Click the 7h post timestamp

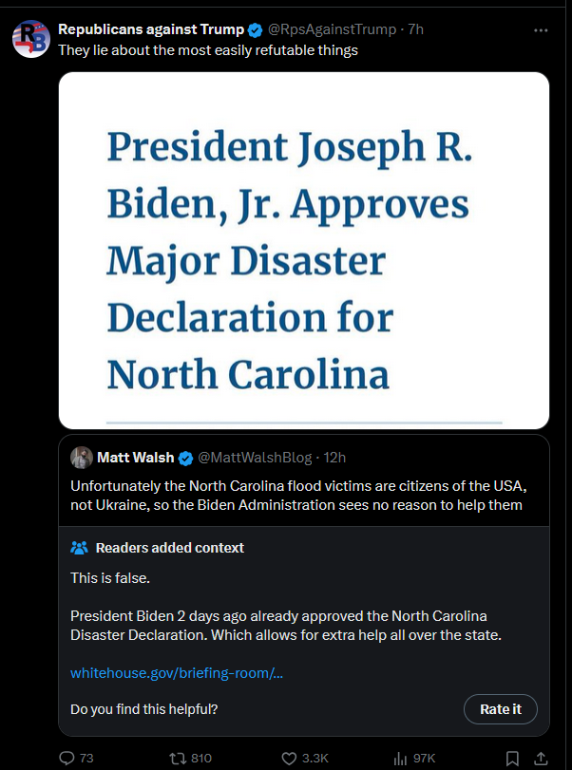click(x=415, y=29)
